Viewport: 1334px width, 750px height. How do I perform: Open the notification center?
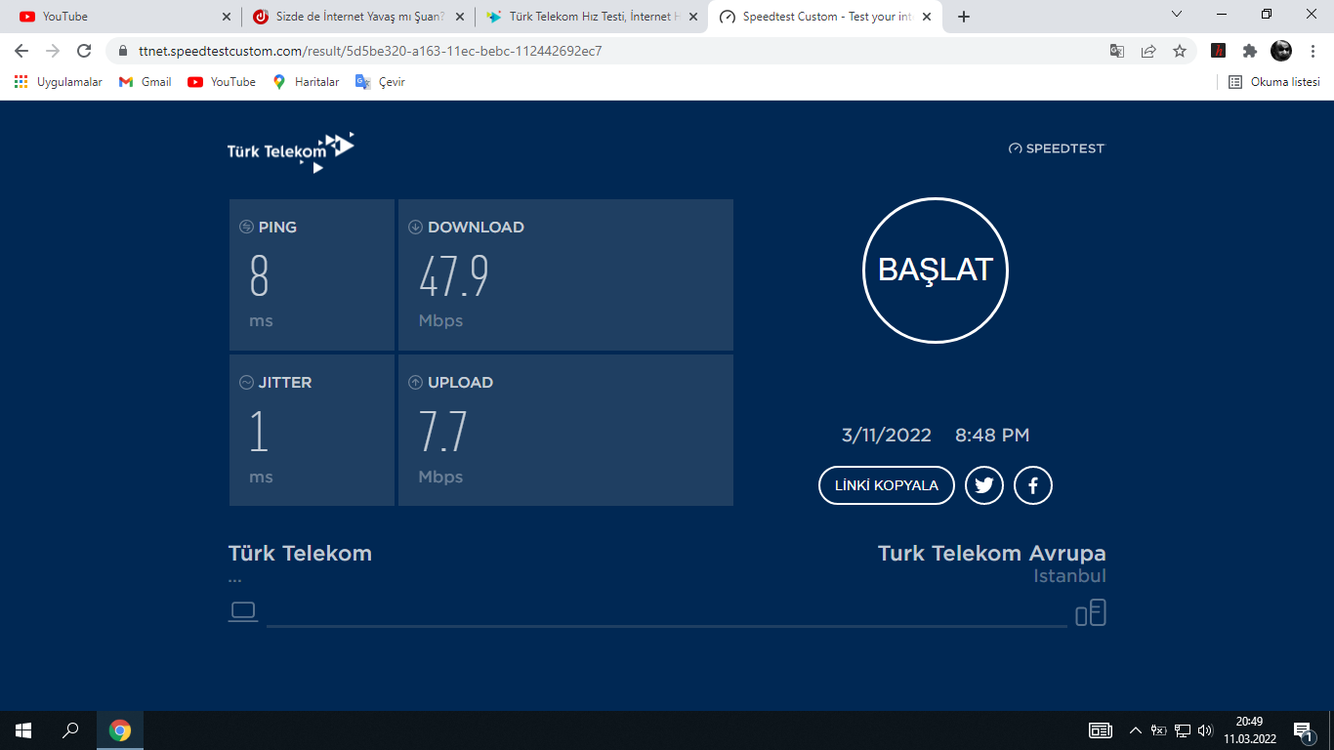(x=1304, y=730)
